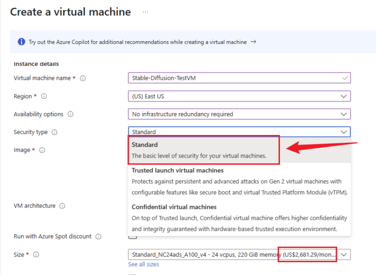Collapse the Security type dropdown
Screen dimensions: 376x275
(x=239, y=132)
